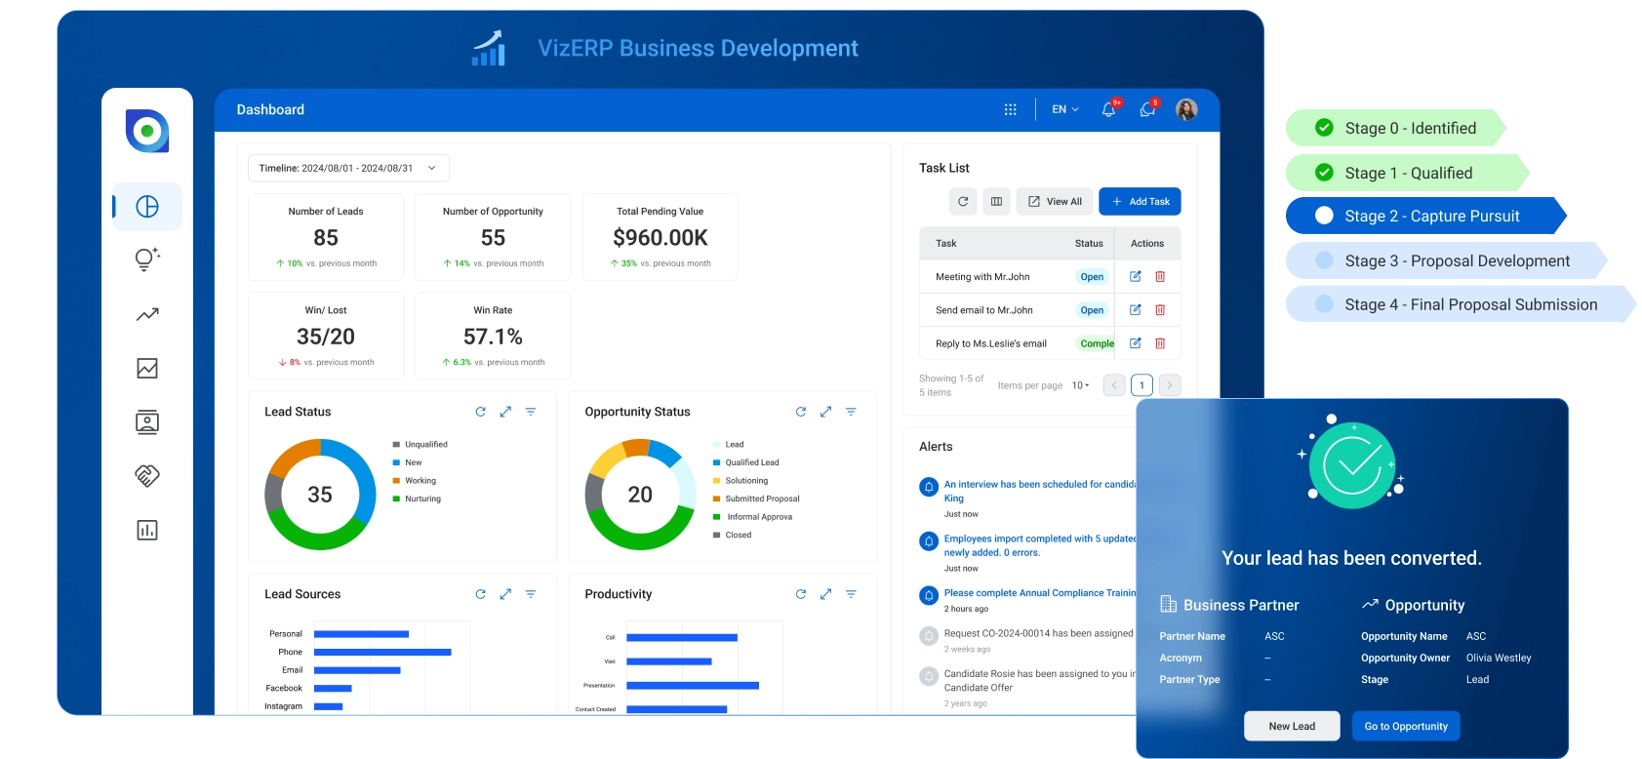
Task: Expand the Opportunity Status chart fullscreen
Action: [825, 412]
